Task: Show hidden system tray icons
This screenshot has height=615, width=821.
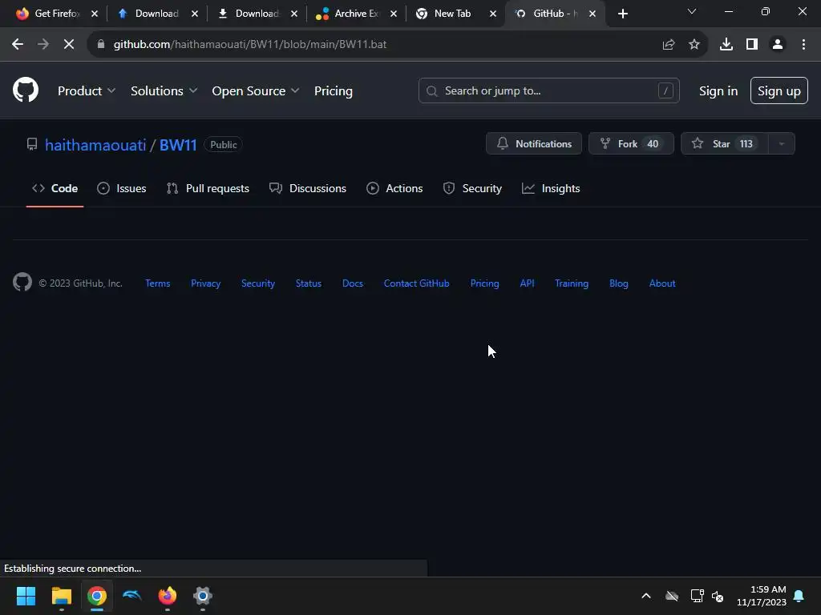Action: pyautogui.click(x=646, y=596)
